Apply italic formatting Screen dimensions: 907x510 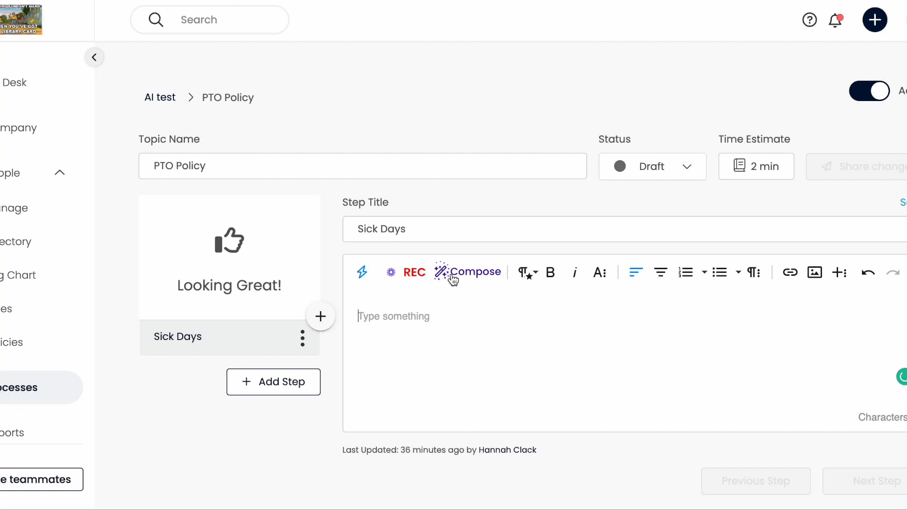coord(575,272)
